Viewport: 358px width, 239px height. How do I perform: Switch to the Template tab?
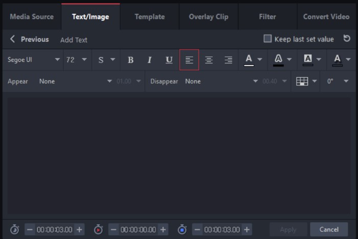[x=149, y=17]
